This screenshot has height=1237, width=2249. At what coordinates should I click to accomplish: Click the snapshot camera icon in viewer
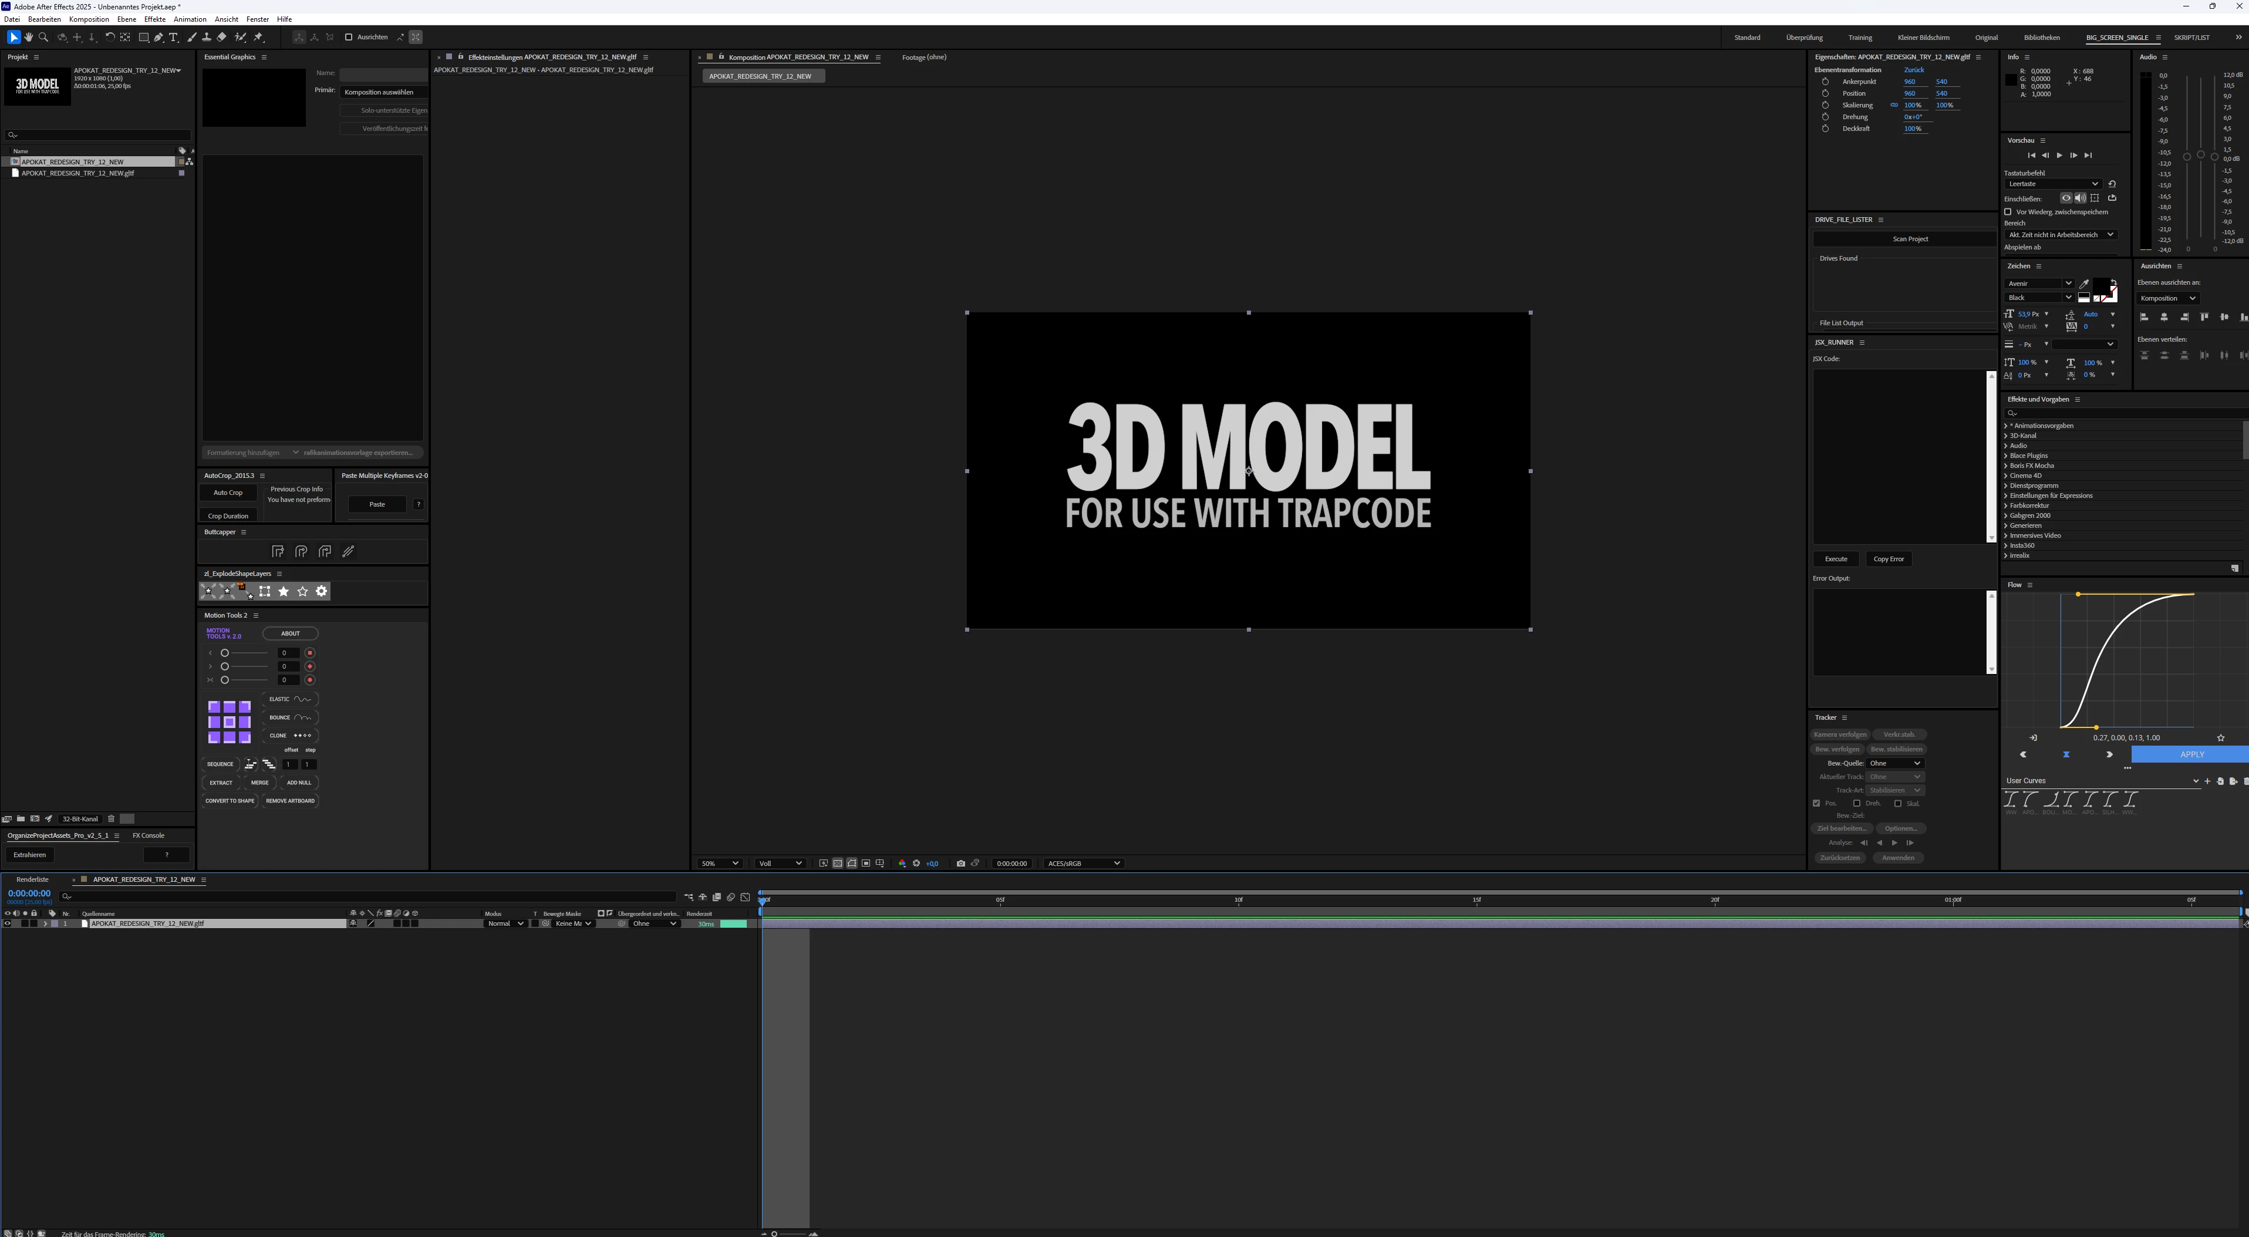960,864
